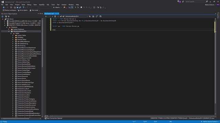The image size is (220, 123).
Task: Click Add to Source Control in status bar
Action: (x=210, y=122)
